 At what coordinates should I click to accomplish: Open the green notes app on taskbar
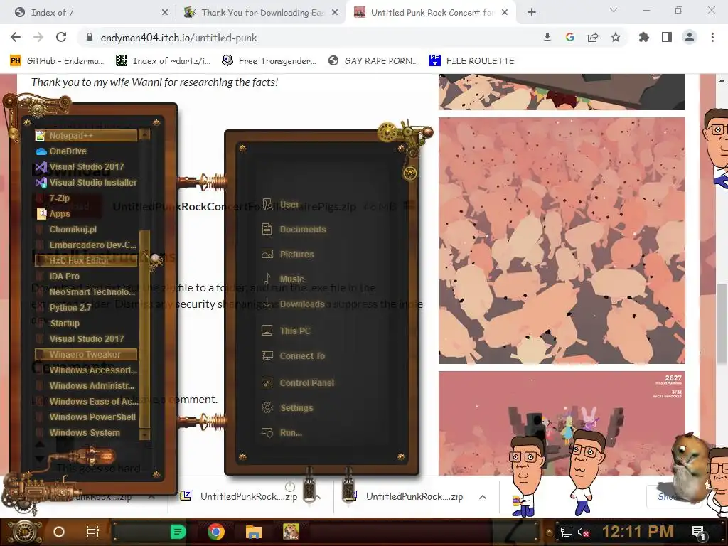tap(178, 532)
